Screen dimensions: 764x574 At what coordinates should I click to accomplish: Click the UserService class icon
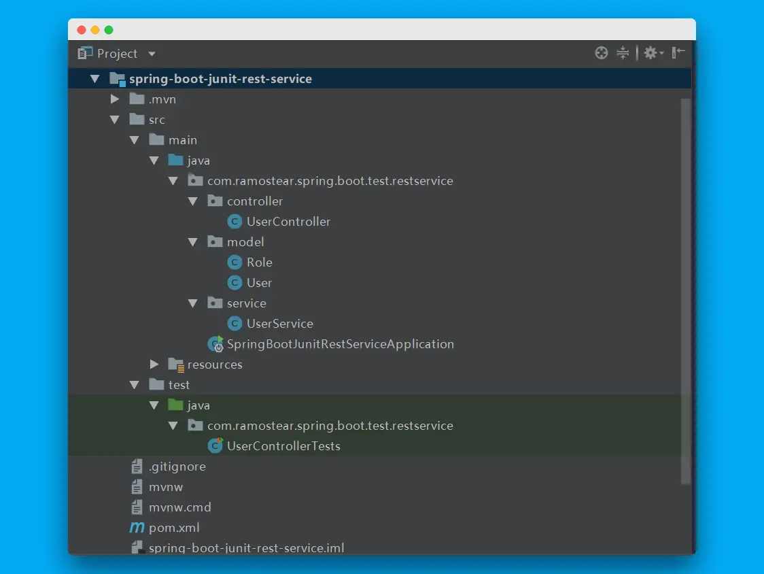(235, 324)
